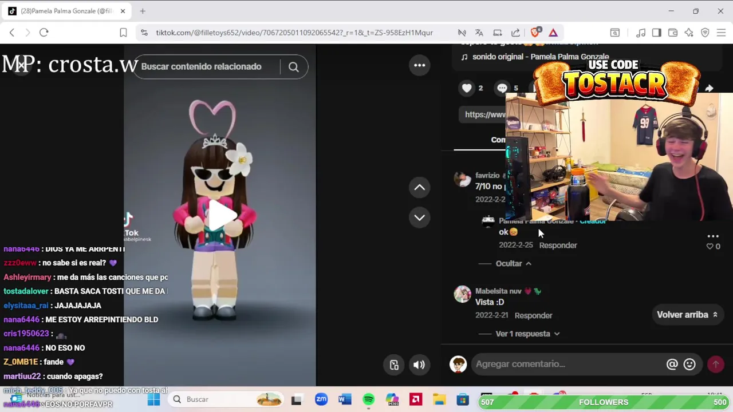Click the magnifier search icon on video
Screen dimensions: 733x412
(293, 67)
